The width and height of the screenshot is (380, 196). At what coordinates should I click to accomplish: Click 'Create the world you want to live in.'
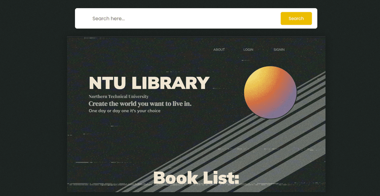click(x=140, y=104)
